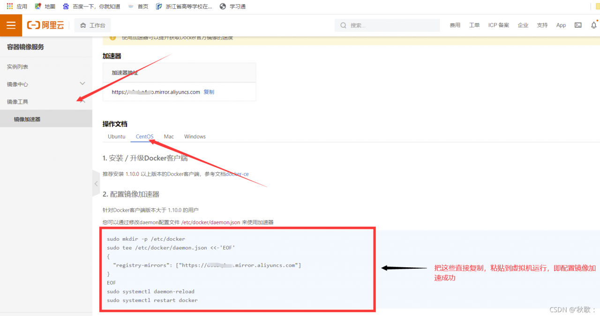Image resolution: width=600 pixels, height=316 pixels.
Task: Switch to the Ubuntu tab
Action: click(x=117, y=137)
